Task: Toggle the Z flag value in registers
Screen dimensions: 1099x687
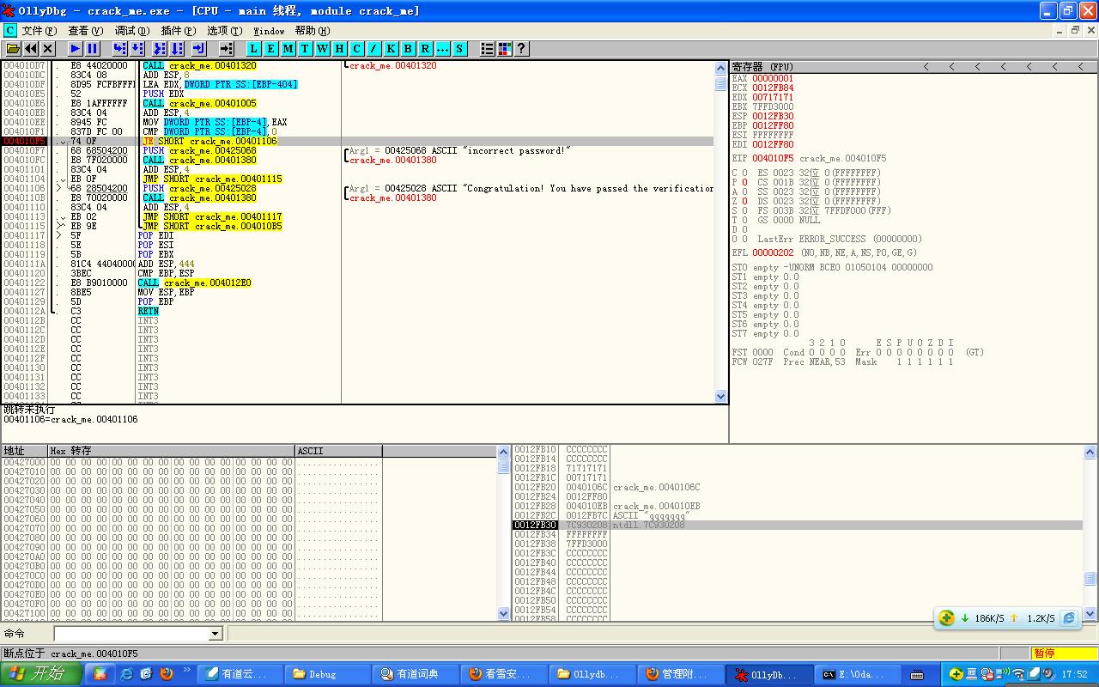Action: (744, 201)
